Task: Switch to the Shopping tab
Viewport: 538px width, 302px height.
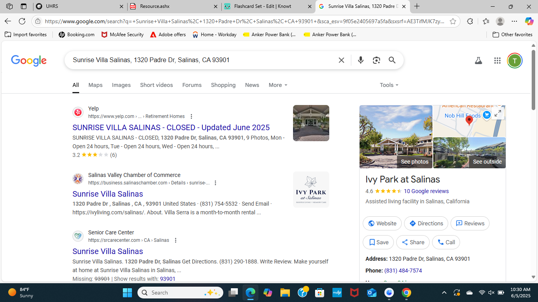Action: [x=223, y=85]
